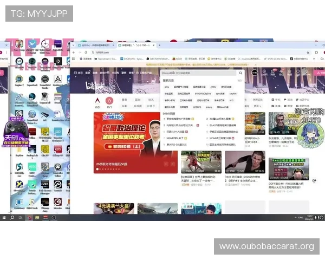This screenshot has height=260, width=325.
Task: Refresh recommendations with the circular arrow icon
Action: tap(314, 181)
